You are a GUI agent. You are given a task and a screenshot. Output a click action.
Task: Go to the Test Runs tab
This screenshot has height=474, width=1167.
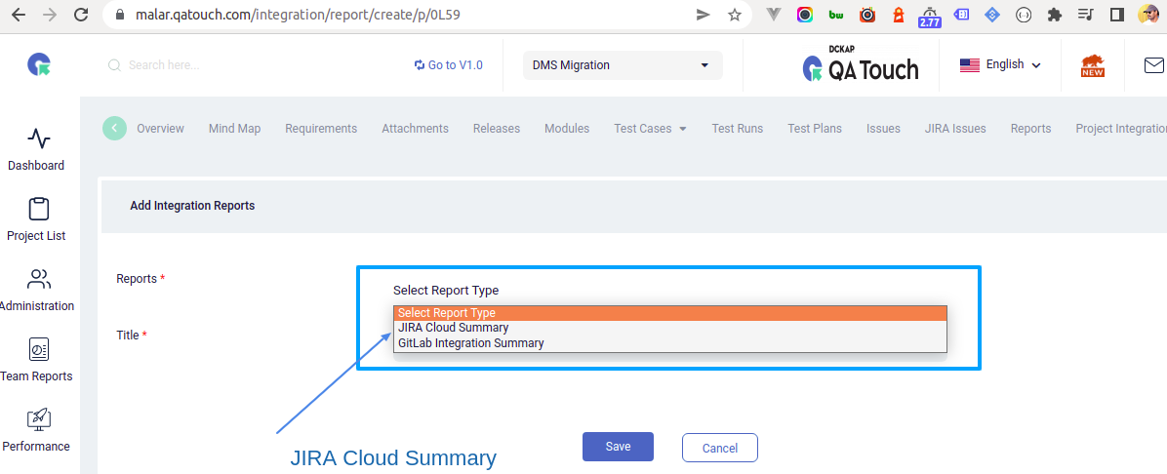click(738, 129)
